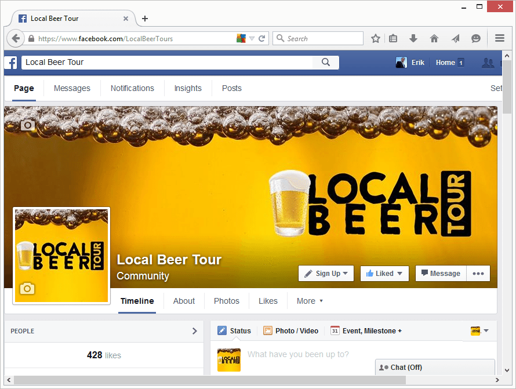Image resolution: width=516 pixels, height=389 pixels.
Task: Open the friend requests icon in header
Action: point(488,63)
